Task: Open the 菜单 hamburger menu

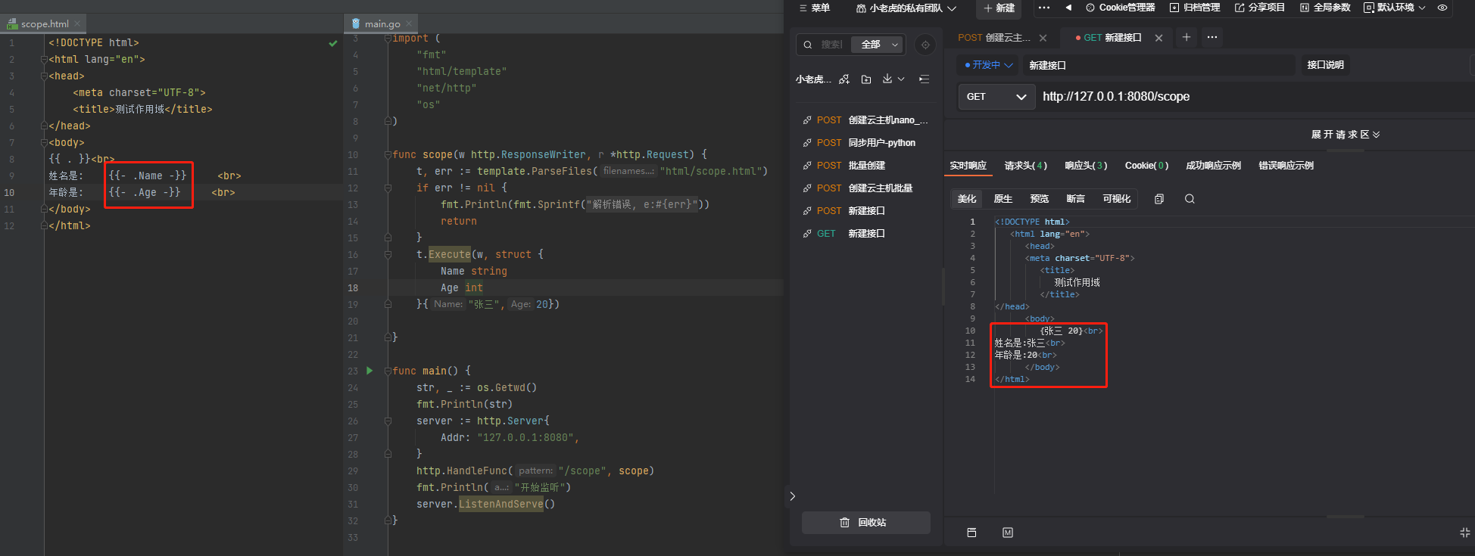Action: pos(814,8)
